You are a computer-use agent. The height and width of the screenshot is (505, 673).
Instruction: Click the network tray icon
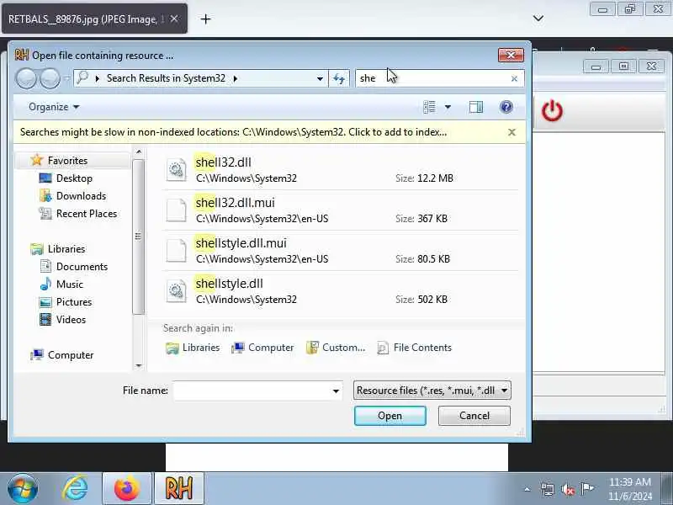coord(548,489)
